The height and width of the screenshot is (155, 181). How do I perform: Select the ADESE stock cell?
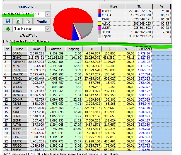pyautogui.click(x=20, y=133)
